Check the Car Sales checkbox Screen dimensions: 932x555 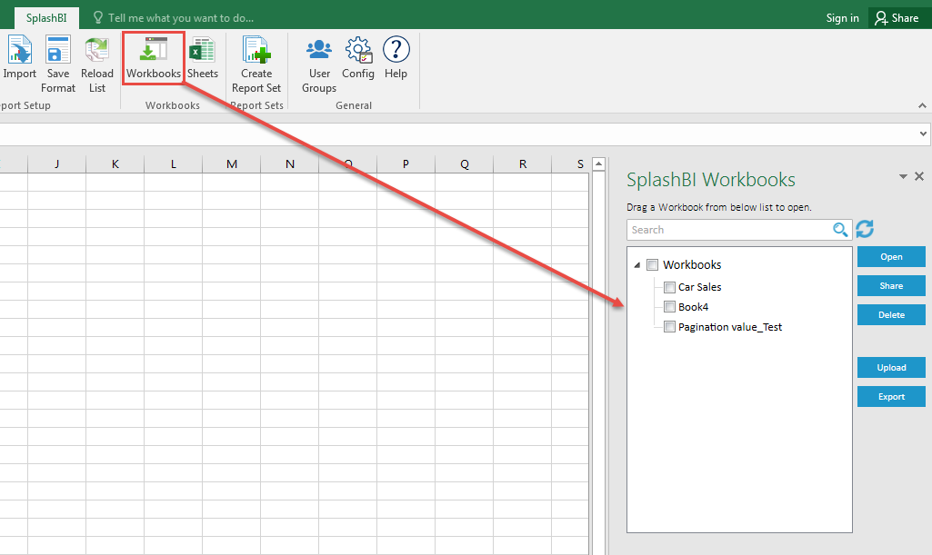669,287
